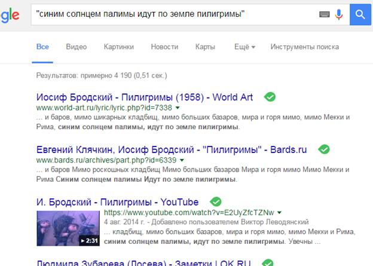
Task: Open Инструменты поиска search tools
Action: click(304, 47)
